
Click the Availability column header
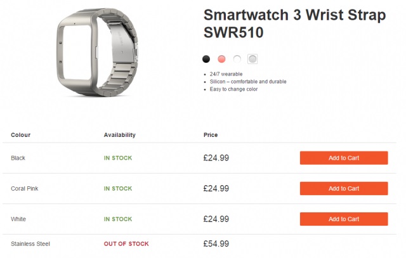coord(120,135)
